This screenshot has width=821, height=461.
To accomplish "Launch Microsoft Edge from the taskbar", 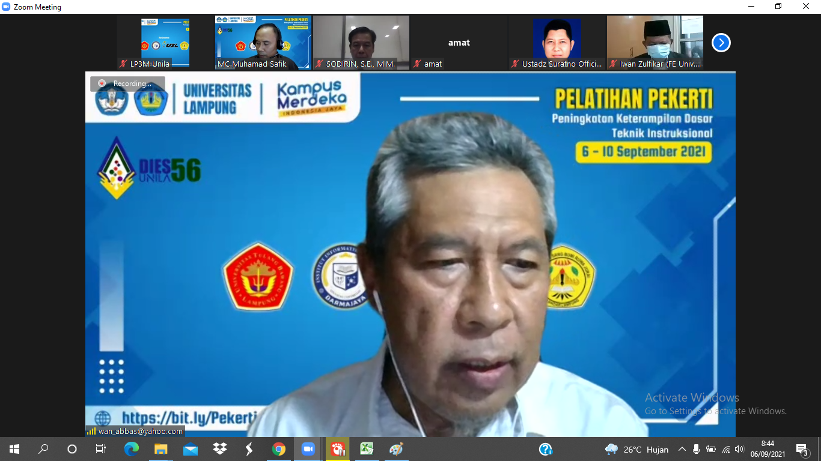I will coord(131,449).
